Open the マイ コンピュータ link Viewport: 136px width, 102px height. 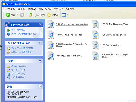[x=18, y=74]
